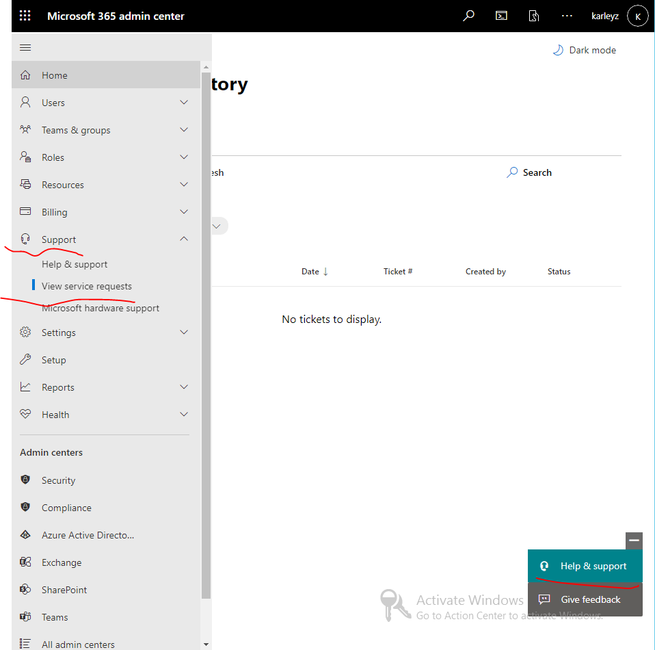Minimize the help widget dash button

(634, 541)
